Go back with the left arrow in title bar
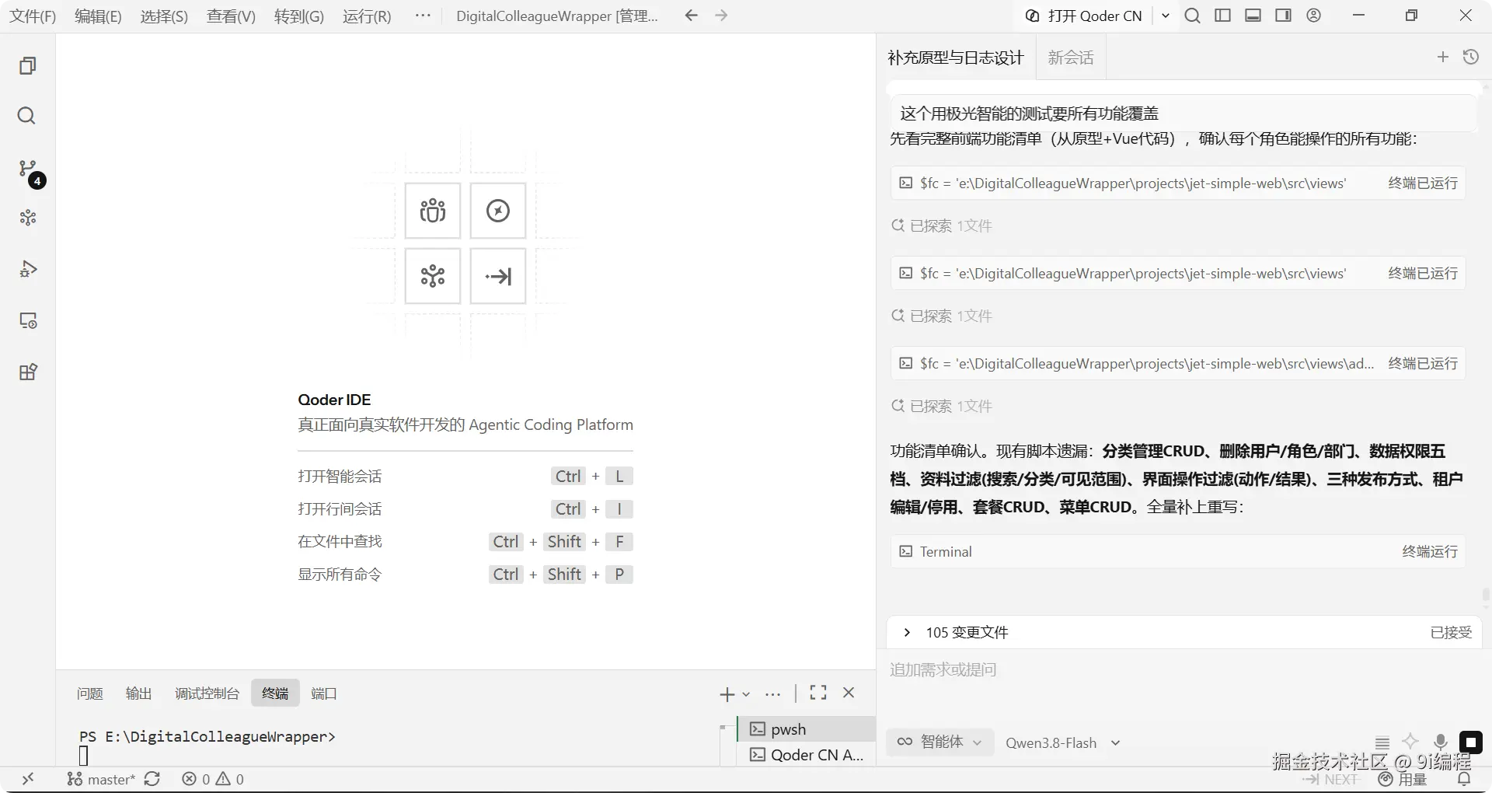Screen dimensions: 1492x793 click(x=691, y=16)
